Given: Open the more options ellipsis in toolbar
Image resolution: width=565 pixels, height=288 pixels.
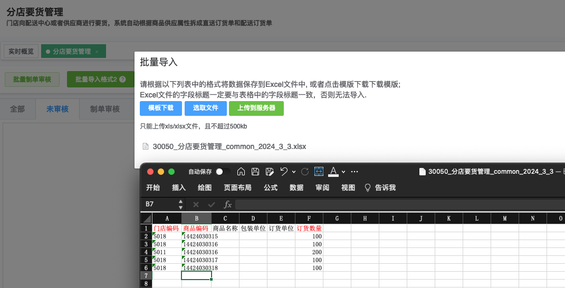Looking at the screenshot, I should click(x=355, y=172).
